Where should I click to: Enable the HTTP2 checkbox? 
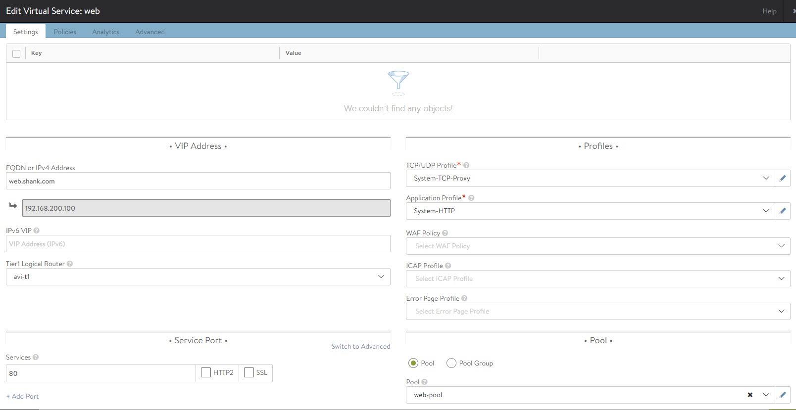click(206, 372)
